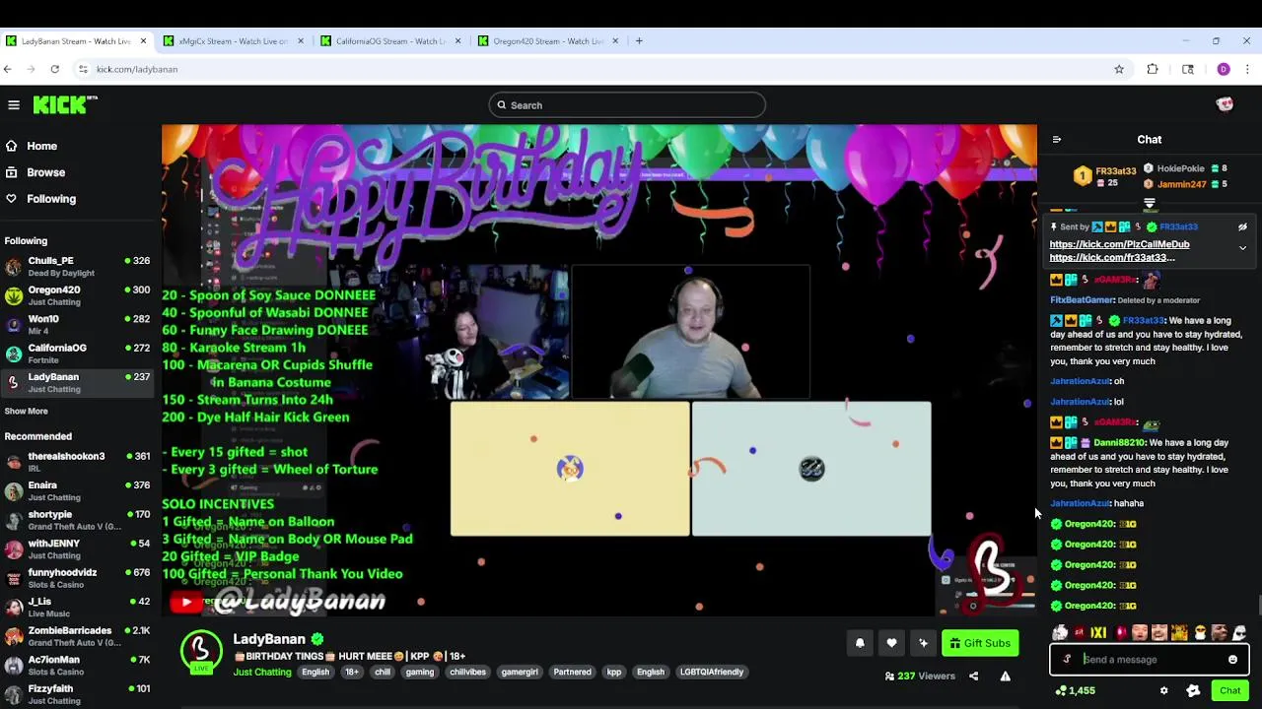Expand the pinned message chevron
This screenshot has width=1262, height=709.
coord(1242,248)
